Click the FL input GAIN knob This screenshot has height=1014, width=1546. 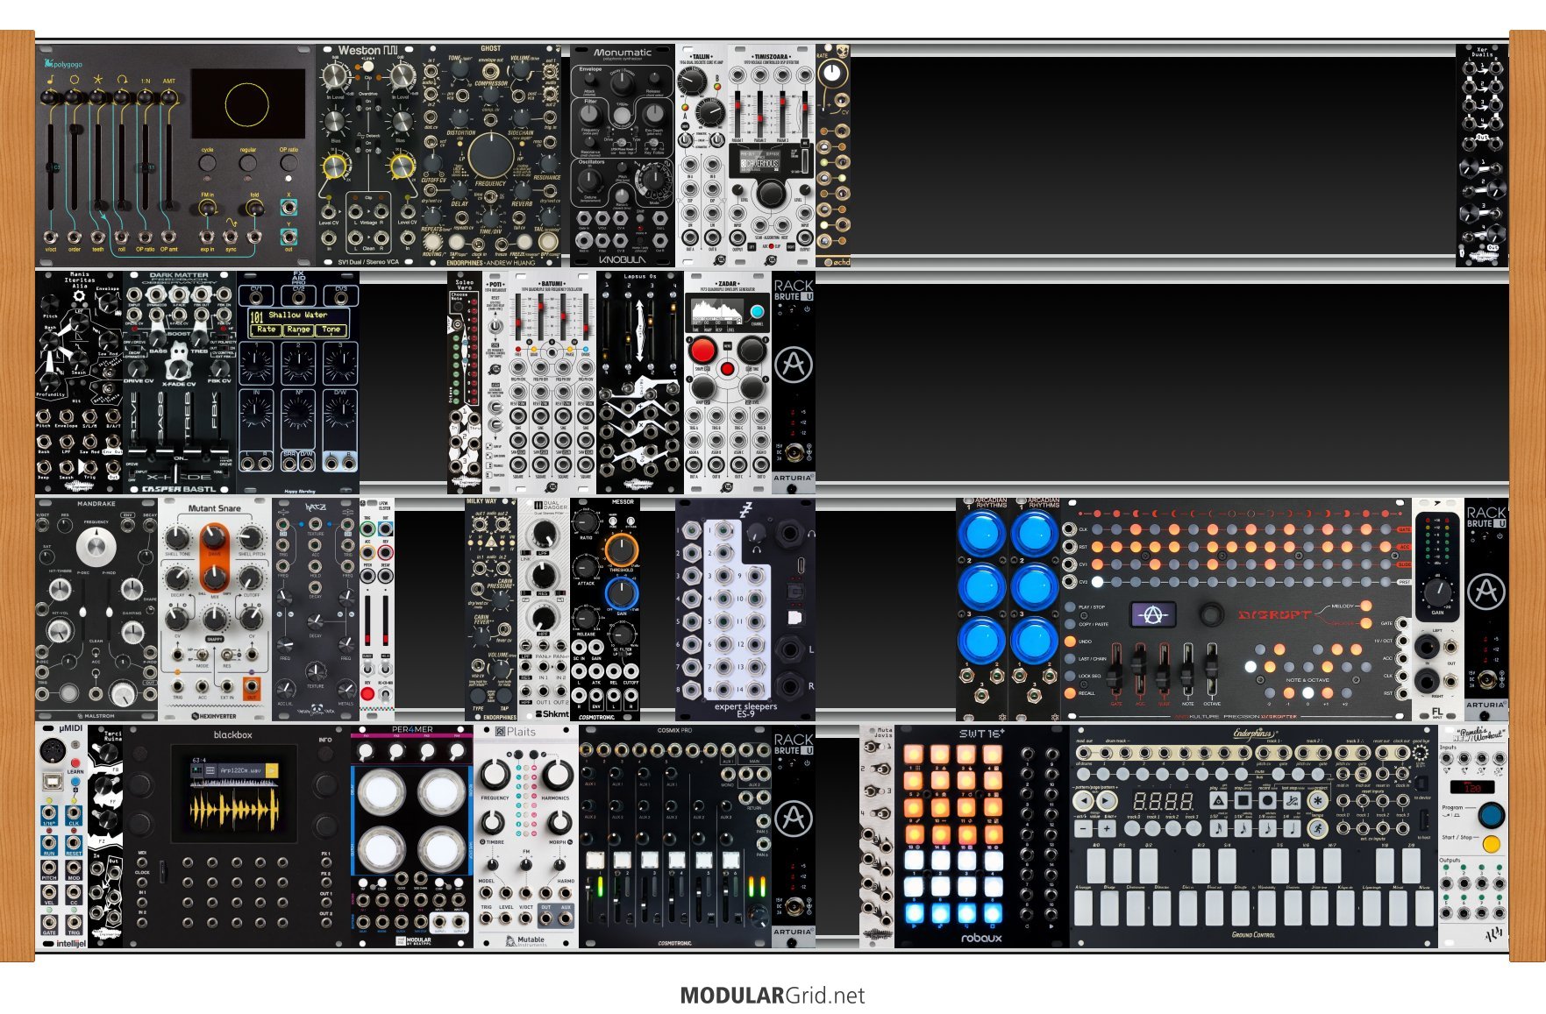click(x=1437, y=593)
